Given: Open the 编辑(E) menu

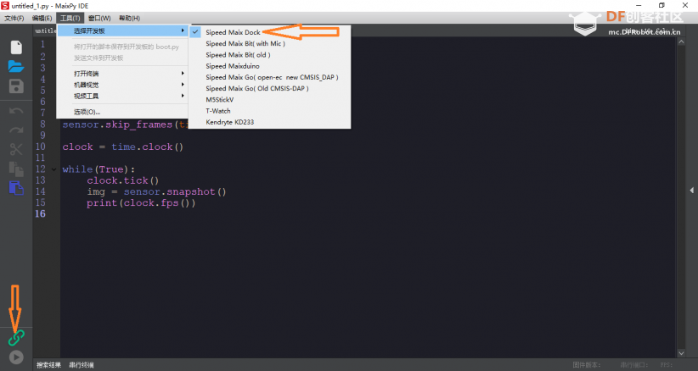Looking at the screenshot, I should (x=42, y=18).
